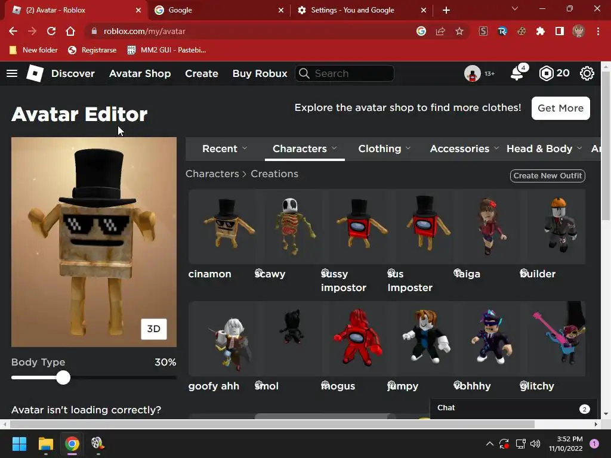Click the share page icon in address bar

click(x=440, y=31)
